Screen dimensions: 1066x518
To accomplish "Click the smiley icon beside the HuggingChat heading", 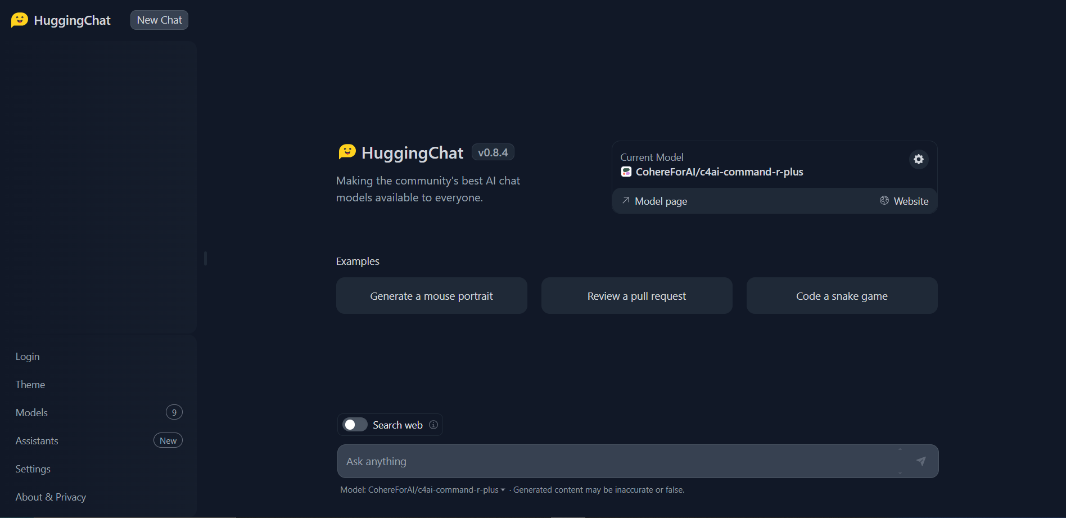I will [x=347, y=151].
